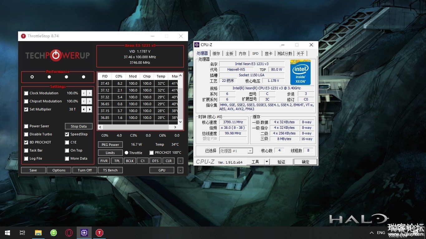The width and height of the screenshot is (426, 239).
Task: Toggle Chipset Modulation checkbox
Action: click(x=26, y=101)
